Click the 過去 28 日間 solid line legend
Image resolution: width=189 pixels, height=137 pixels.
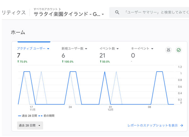[27, 116]
